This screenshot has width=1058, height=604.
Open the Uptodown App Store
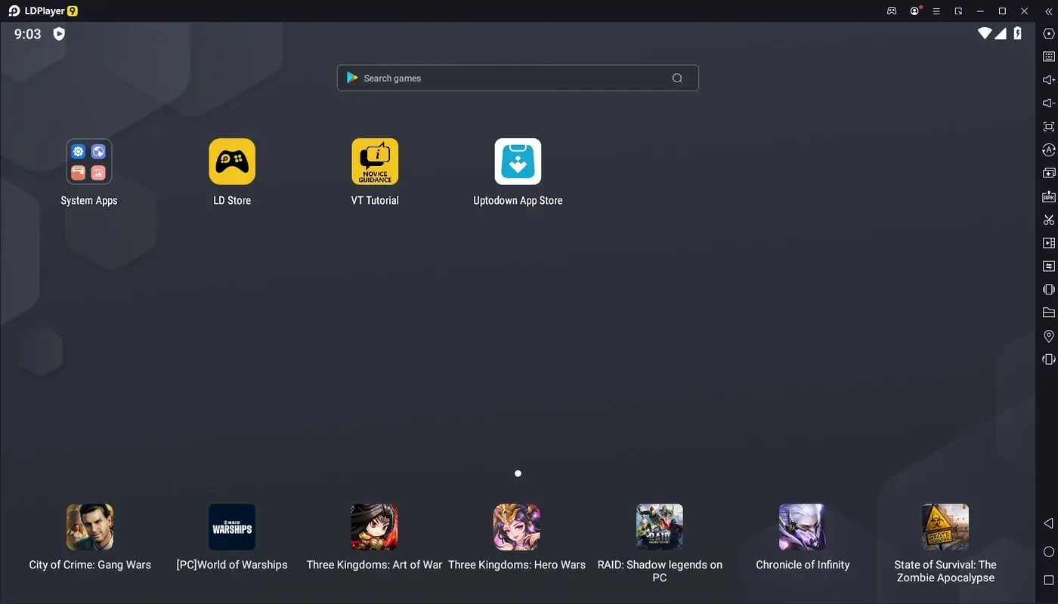click(518, 161)
